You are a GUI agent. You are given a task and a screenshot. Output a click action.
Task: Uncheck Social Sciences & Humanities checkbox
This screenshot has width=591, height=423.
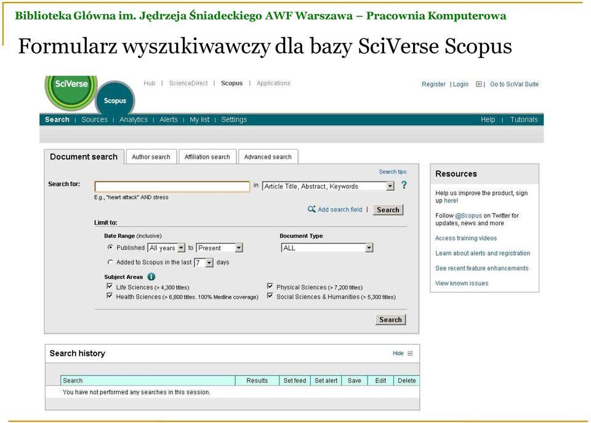click(x=270, y=296)
